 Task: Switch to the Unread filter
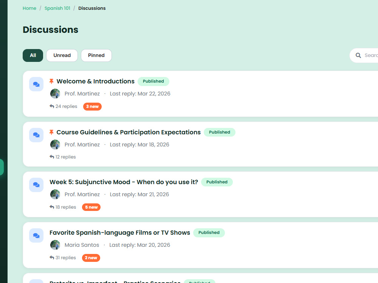pyautogui.click(x=62, y=55)
